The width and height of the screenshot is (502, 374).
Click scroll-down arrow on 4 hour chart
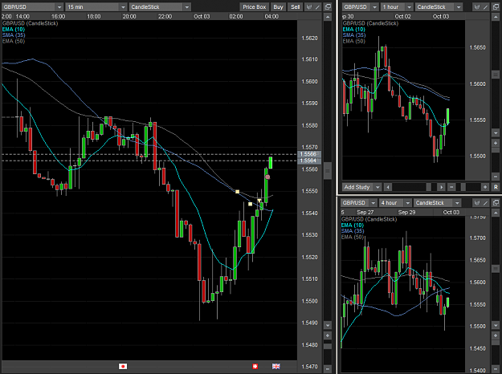click(x=496, y=326)
